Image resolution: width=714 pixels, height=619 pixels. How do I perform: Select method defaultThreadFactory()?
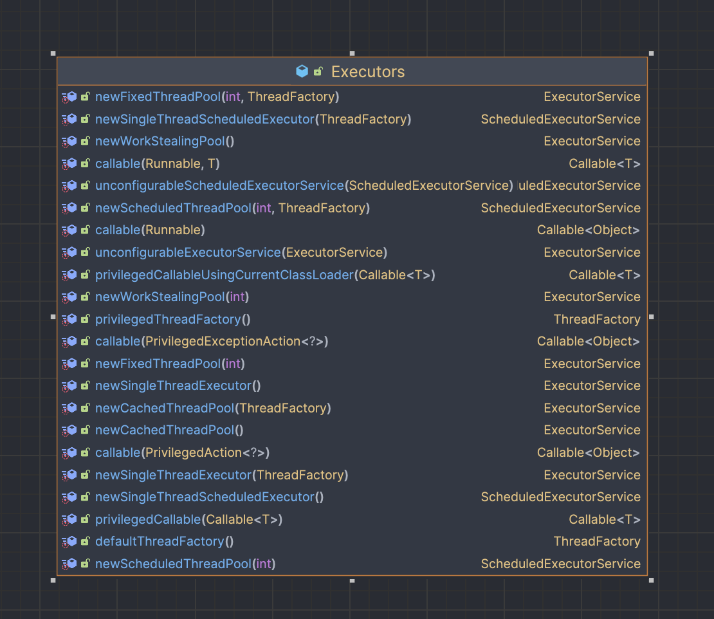165,542
